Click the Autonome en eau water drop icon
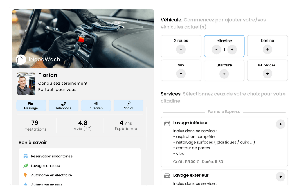The width and height of the screenshot is (299, 191). click(25, 184)
